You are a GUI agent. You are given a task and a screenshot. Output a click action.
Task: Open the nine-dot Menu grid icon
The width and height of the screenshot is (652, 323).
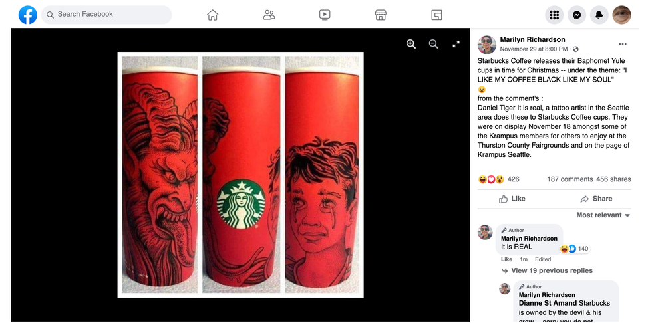tap(554, 15)
